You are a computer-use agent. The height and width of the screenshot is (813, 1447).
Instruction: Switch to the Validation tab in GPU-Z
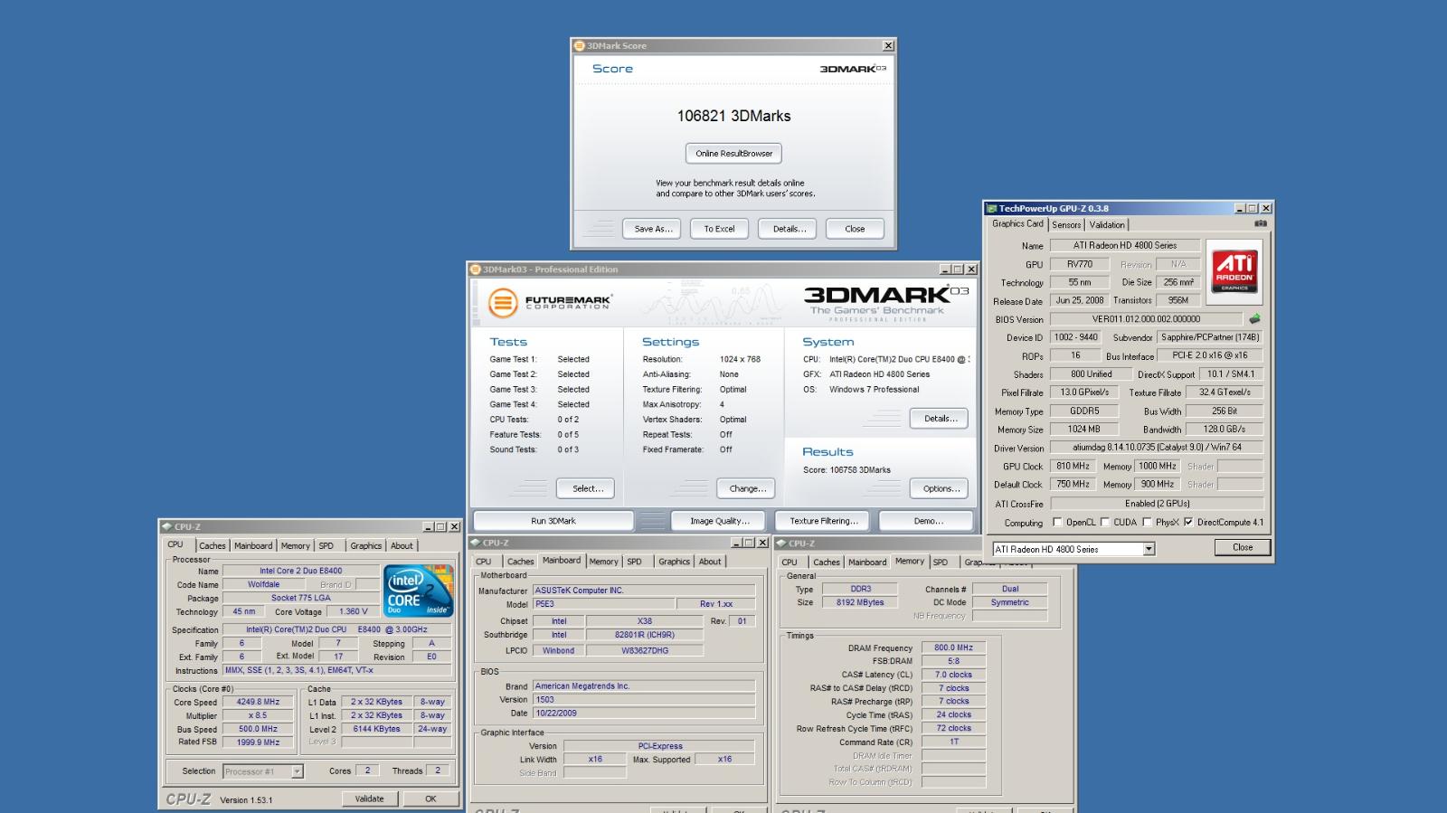click(1107, 224)
